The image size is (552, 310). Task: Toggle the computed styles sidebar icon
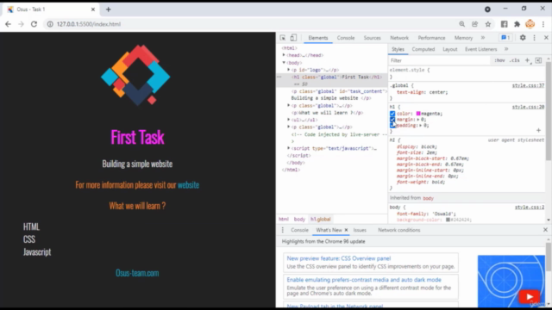(x=538, y=60)
